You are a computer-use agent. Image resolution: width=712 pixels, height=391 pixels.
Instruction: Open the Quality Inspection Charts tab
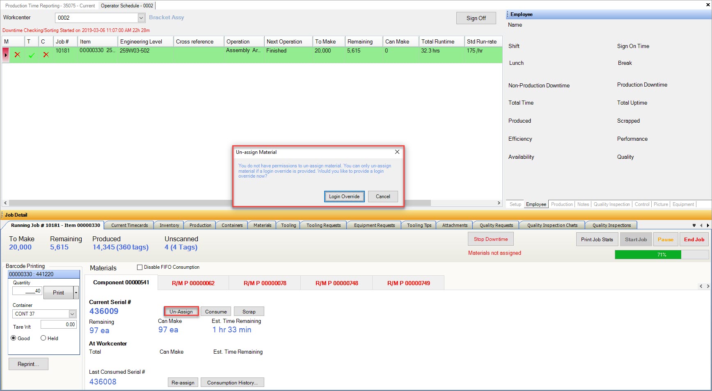coord(552,225)
